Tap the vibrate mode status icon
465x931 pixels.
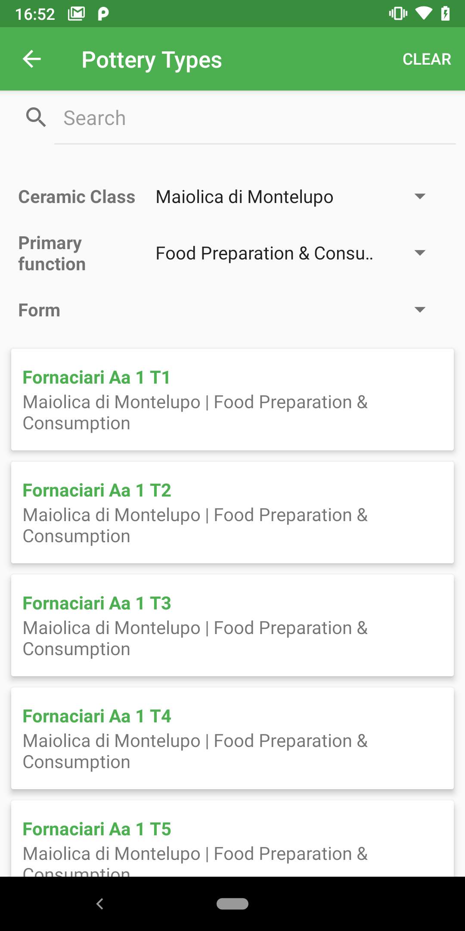pyautogui.click(x=398, y=14)
